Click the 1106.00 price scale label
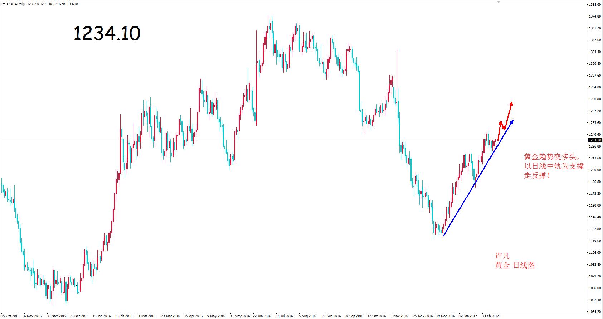Image resolution: width=603 pixels, height=319 pixels. pos(594,253)
